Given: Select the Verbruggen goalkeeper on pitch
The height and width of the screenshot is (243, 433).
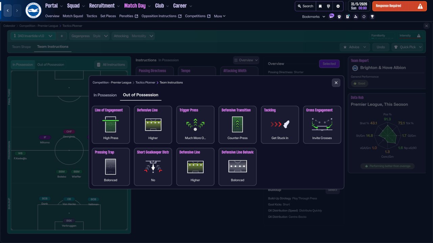Looking at the screenshot, I should [69, 223].
